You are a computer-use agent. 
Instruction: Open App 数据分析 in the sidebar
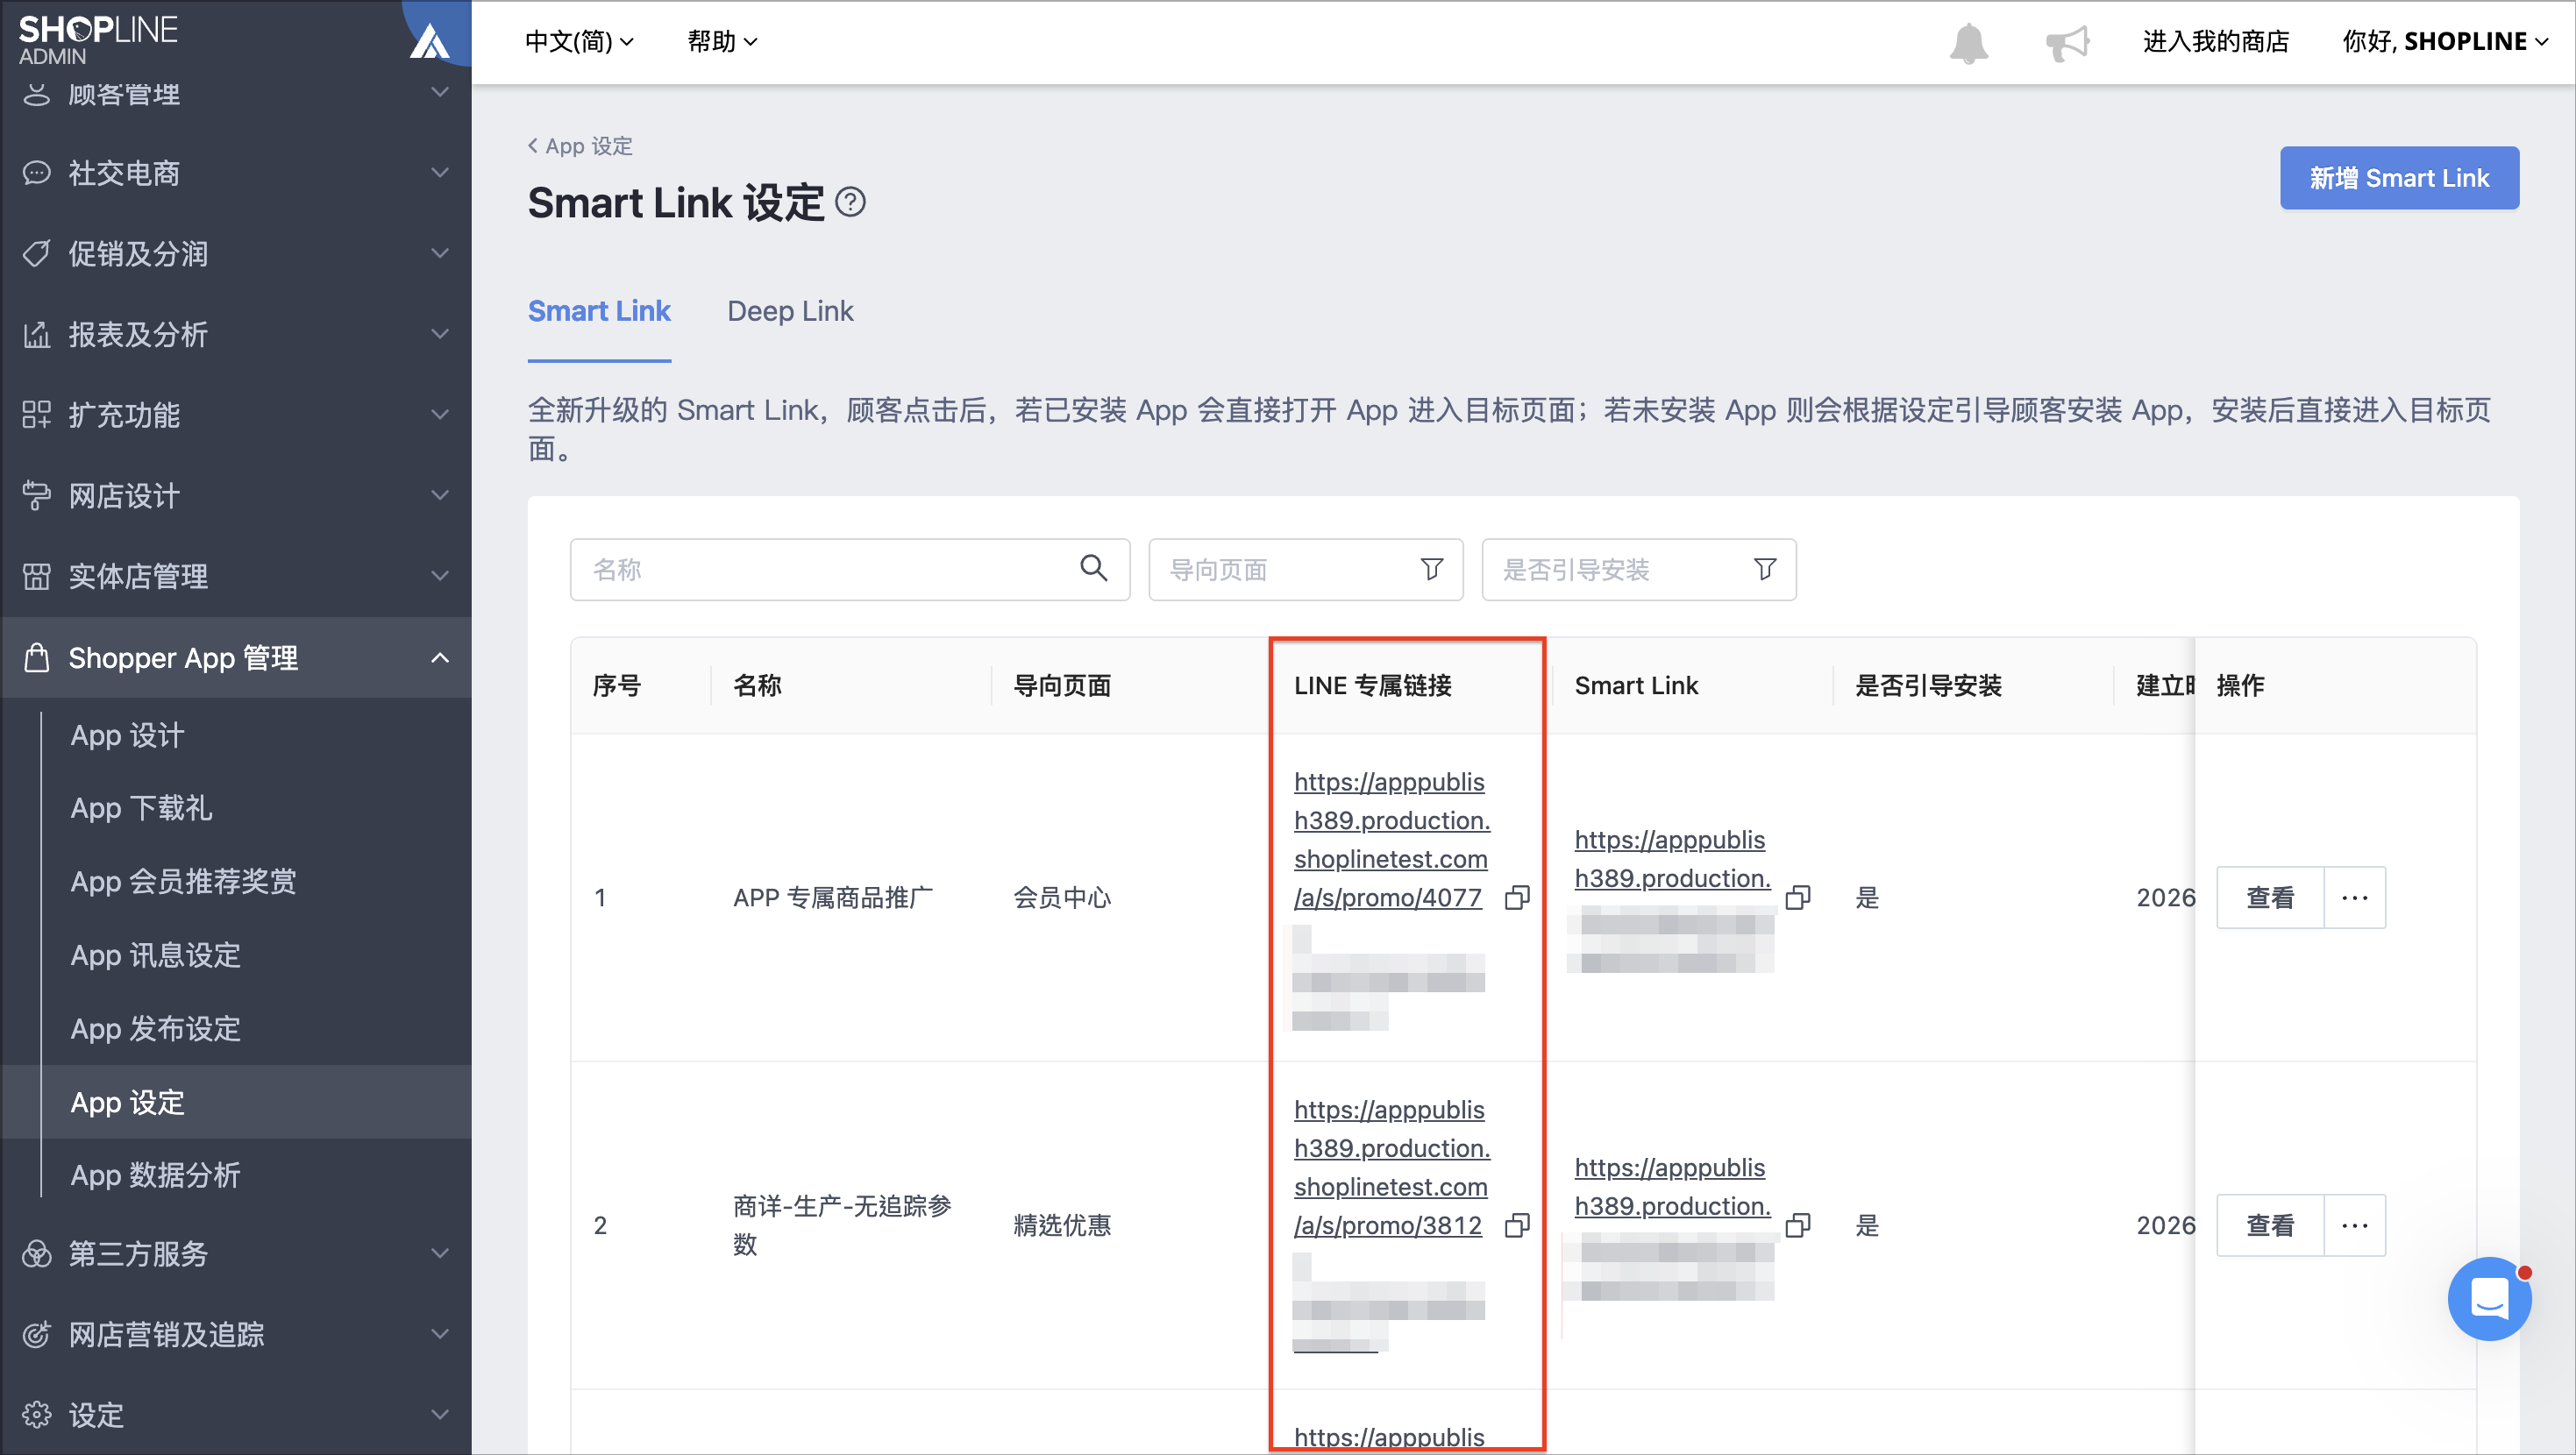(155, 1175)
